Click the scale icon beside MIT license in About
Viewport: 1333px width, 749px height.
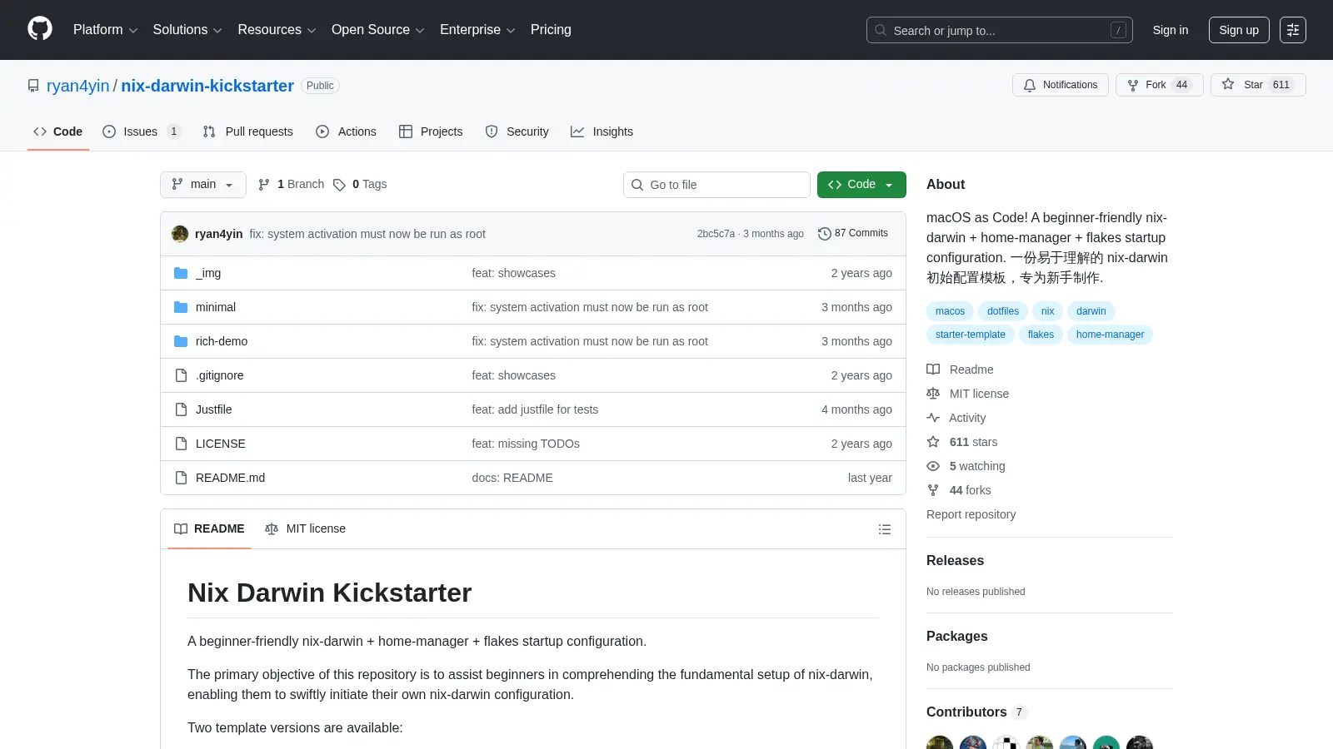[x=933, y=394]
